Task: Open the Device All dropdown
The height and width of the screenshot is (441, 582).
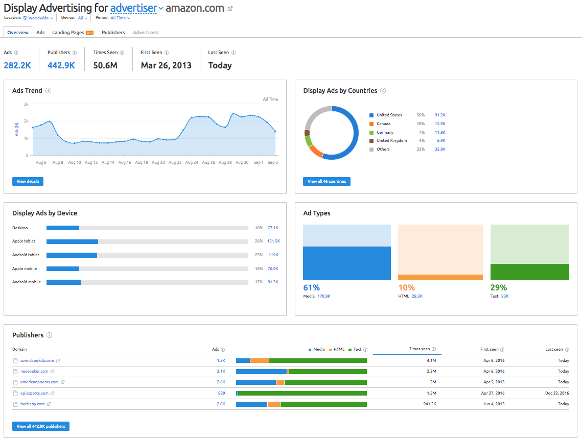Action: [83, 18]
